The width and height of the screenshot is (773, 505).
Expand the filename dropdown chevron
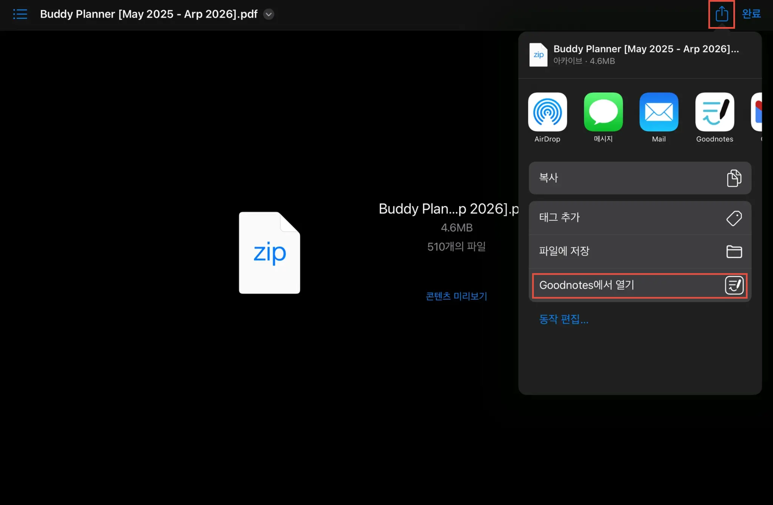(x=268, y=14)
